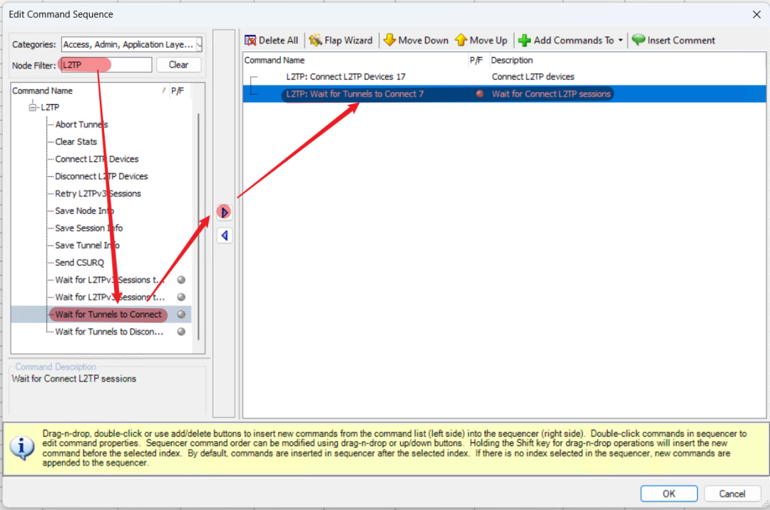770x510 pixels.
Task: Click the OK button
Action: click(x=668, y=494)
